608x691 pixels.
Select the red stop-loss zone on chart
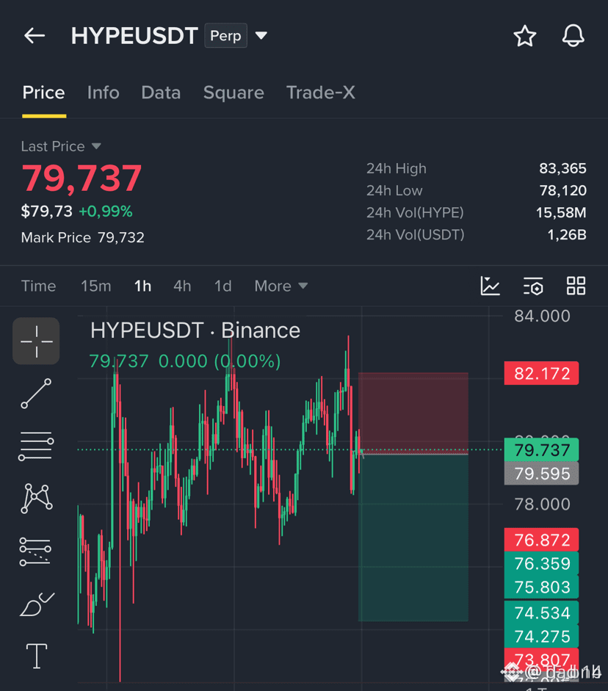[x=413, y=413]
